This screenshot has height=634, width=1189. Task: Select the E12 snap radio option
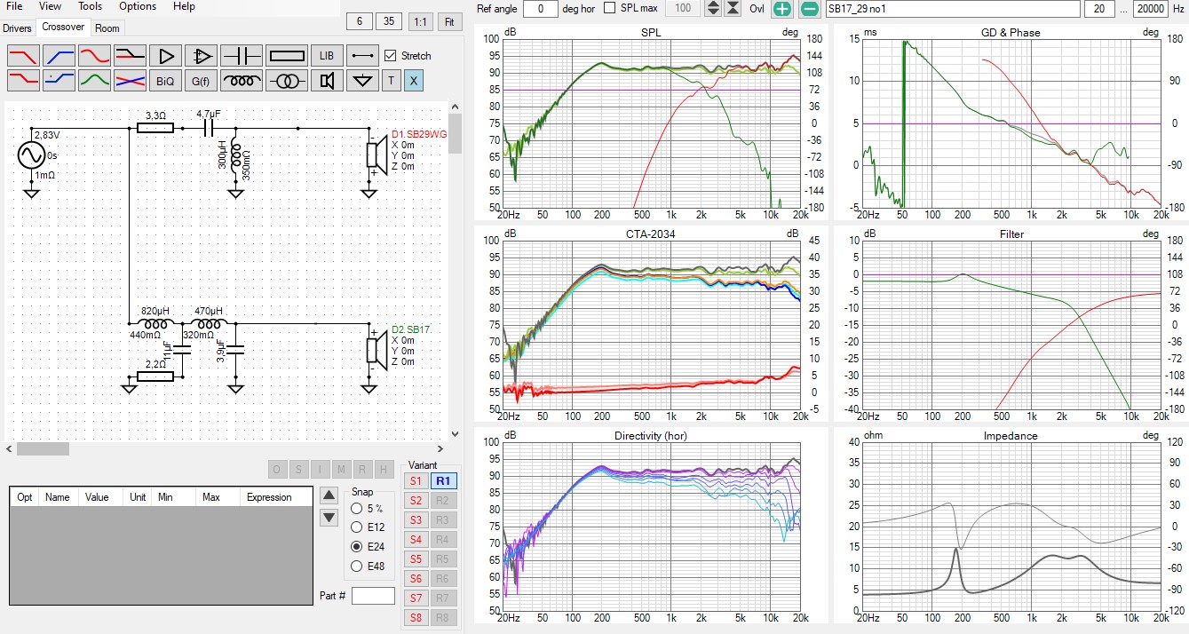coord(357,527)
